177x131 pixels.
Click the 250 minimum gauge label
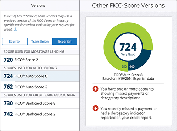point(124,67)
